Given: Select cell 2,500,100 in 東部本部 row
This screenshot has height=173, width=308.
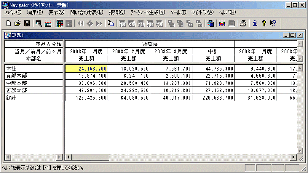Looking at the screenshot, I should click(x=171, y=76).
